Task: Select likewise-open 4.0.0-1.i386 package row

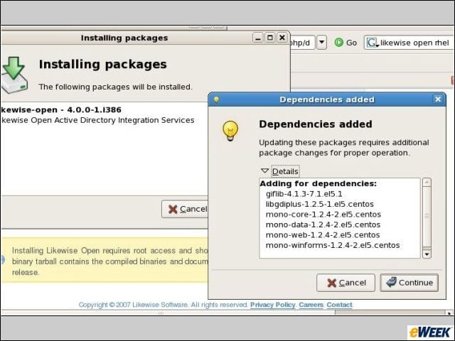Action: tap(105, 115)
